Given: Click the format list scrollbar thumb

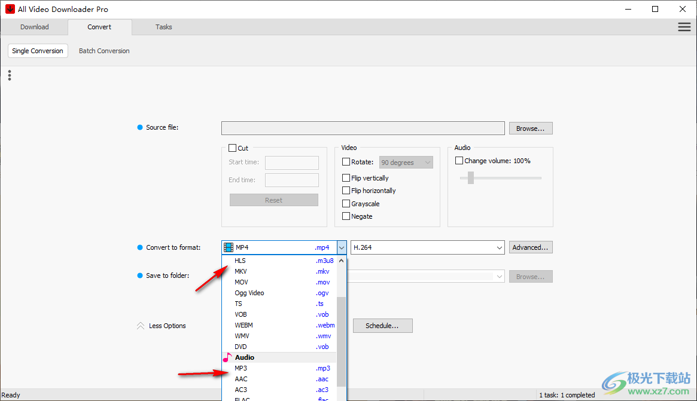Looking at the screenshot, I should (x=341, y=342).
